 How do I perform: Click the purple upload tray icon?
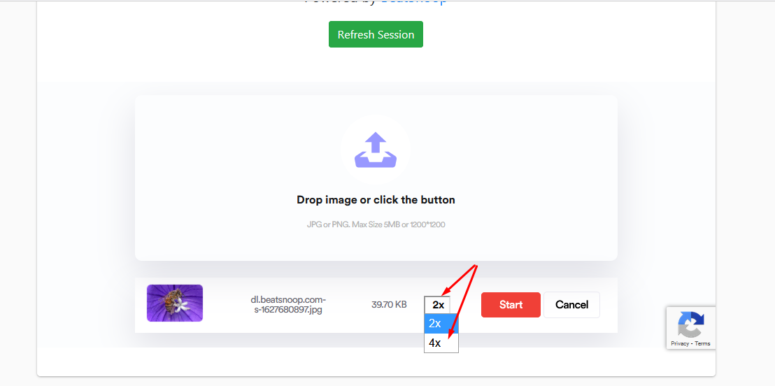point(376,150)
